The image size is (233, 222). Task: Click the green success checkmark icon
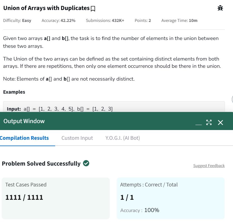click(86, 163)
